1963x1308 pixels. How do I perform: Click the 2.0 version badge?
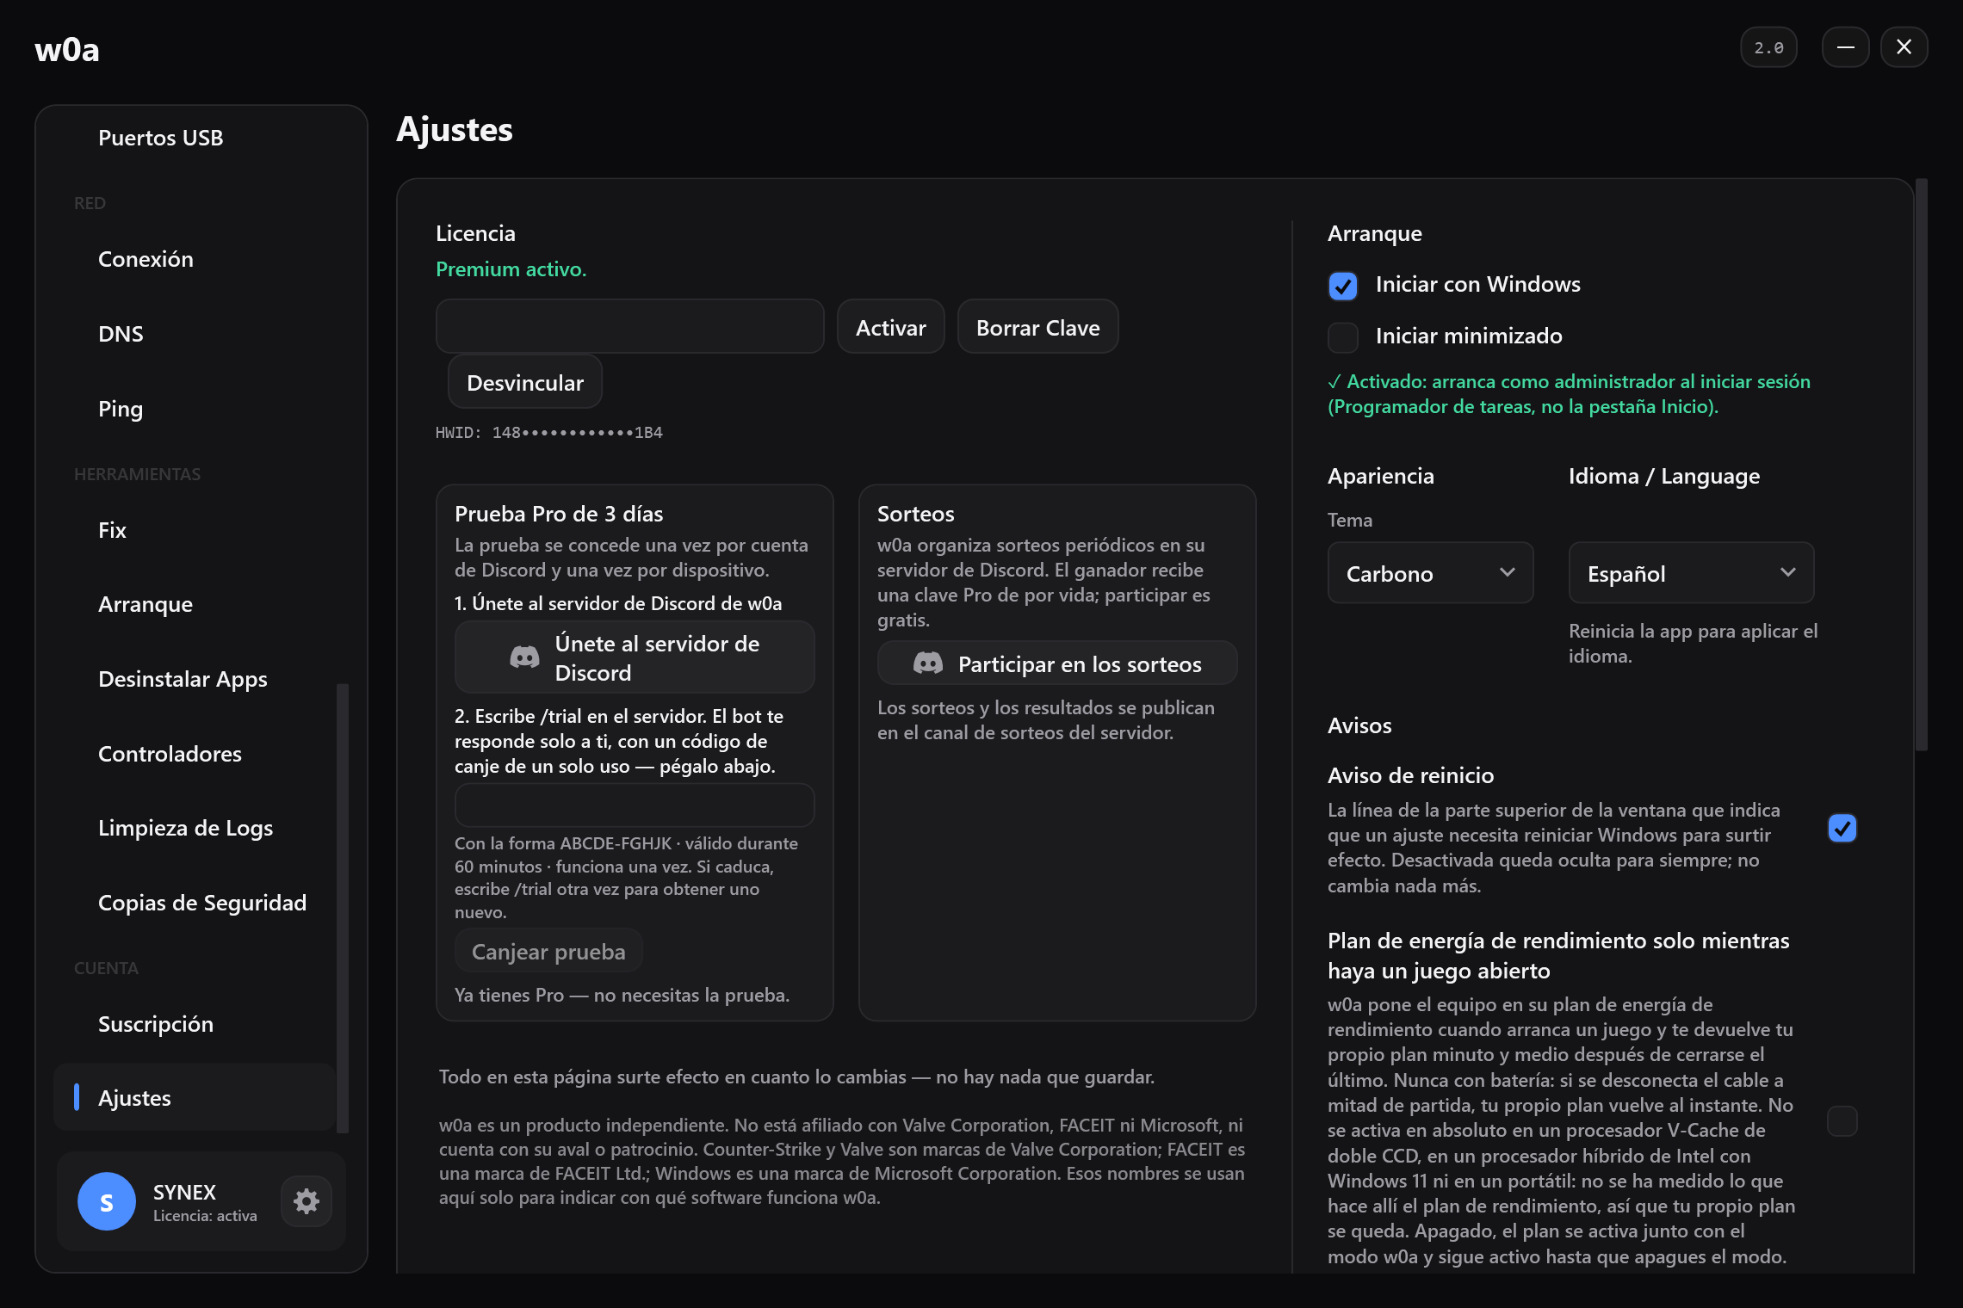click(1768, 47)
